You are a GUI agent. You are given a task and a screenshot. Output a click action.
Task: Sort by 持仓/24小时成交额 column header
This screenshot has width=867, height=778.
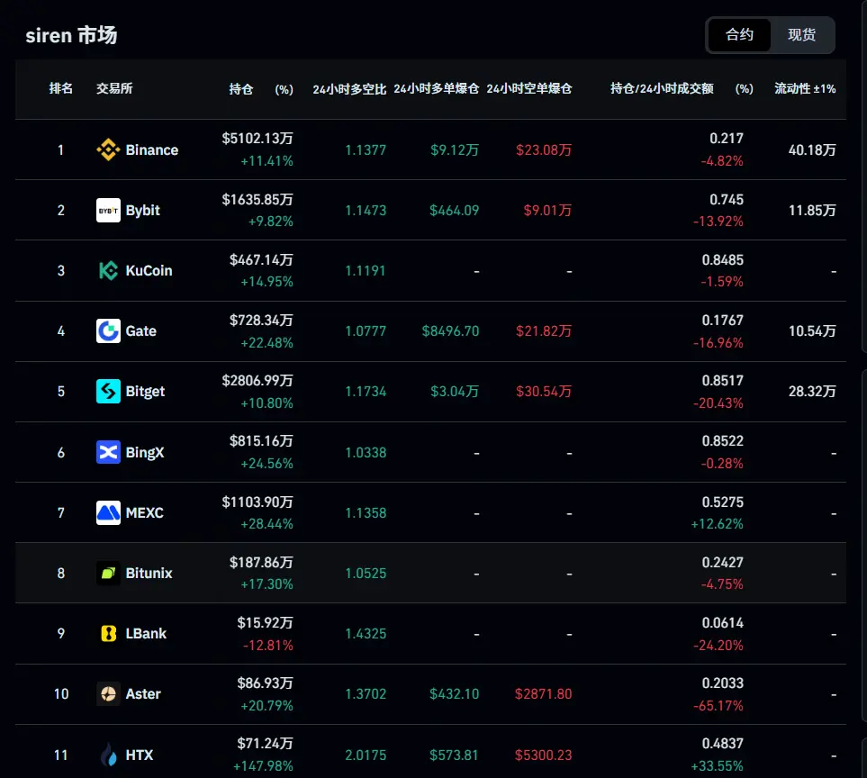662,88
